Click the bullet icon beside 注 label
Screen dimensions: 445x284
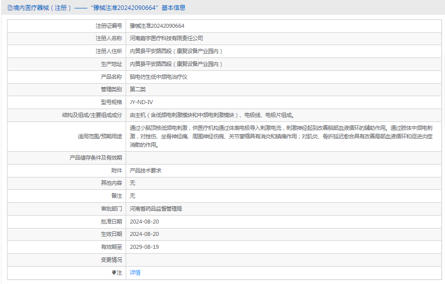pyautogui.click(x=114, y=273)
